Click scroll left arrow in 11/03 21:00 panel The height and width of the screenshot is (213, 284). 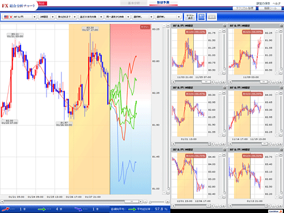click(x=173, y=82)
